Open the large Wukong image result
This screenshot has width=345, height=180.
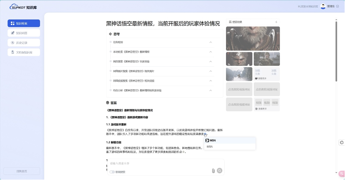[253, 39]
